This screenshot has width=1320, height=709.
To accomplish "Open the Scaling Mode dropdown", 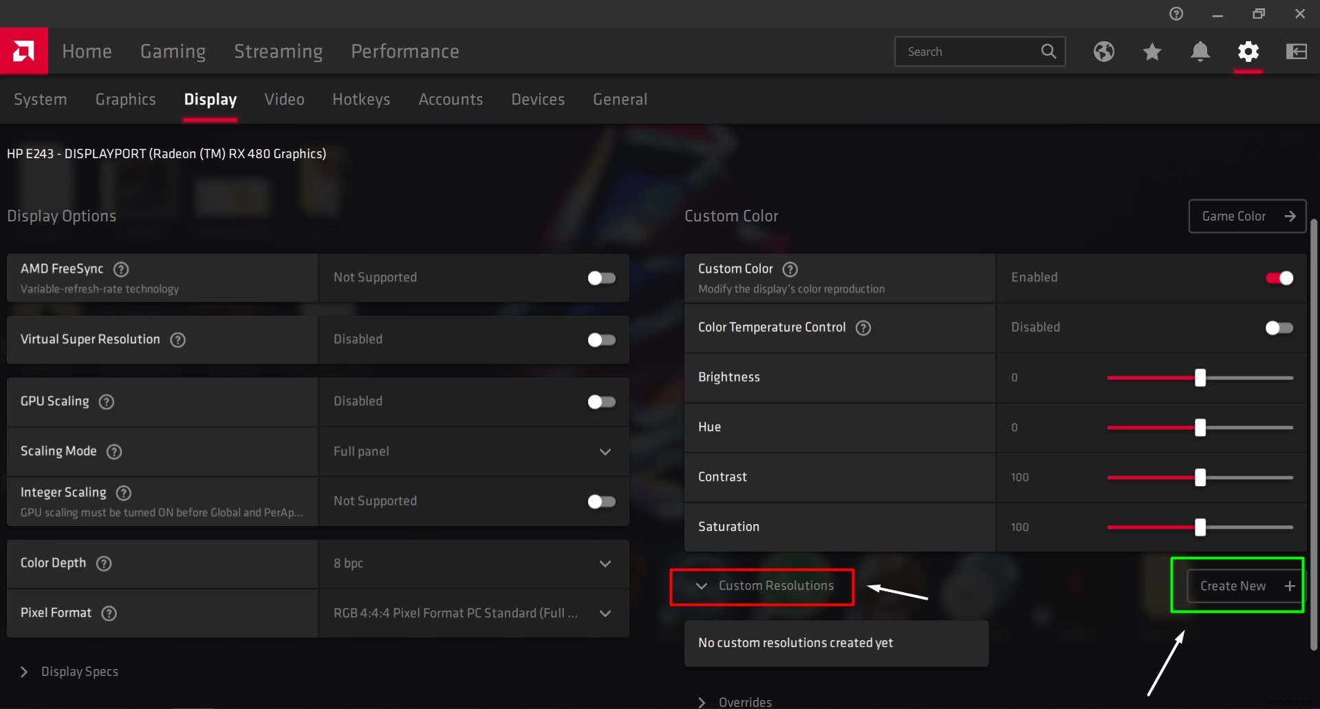I will (x=605, y=452).
